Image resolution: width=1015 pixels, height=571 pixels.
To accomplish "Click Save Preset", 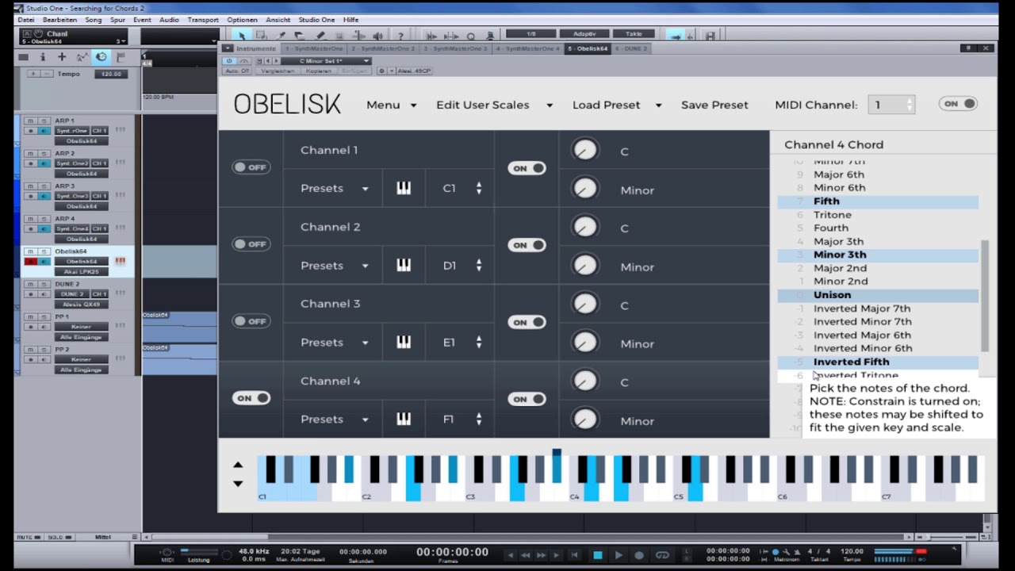I will (714, 105).
